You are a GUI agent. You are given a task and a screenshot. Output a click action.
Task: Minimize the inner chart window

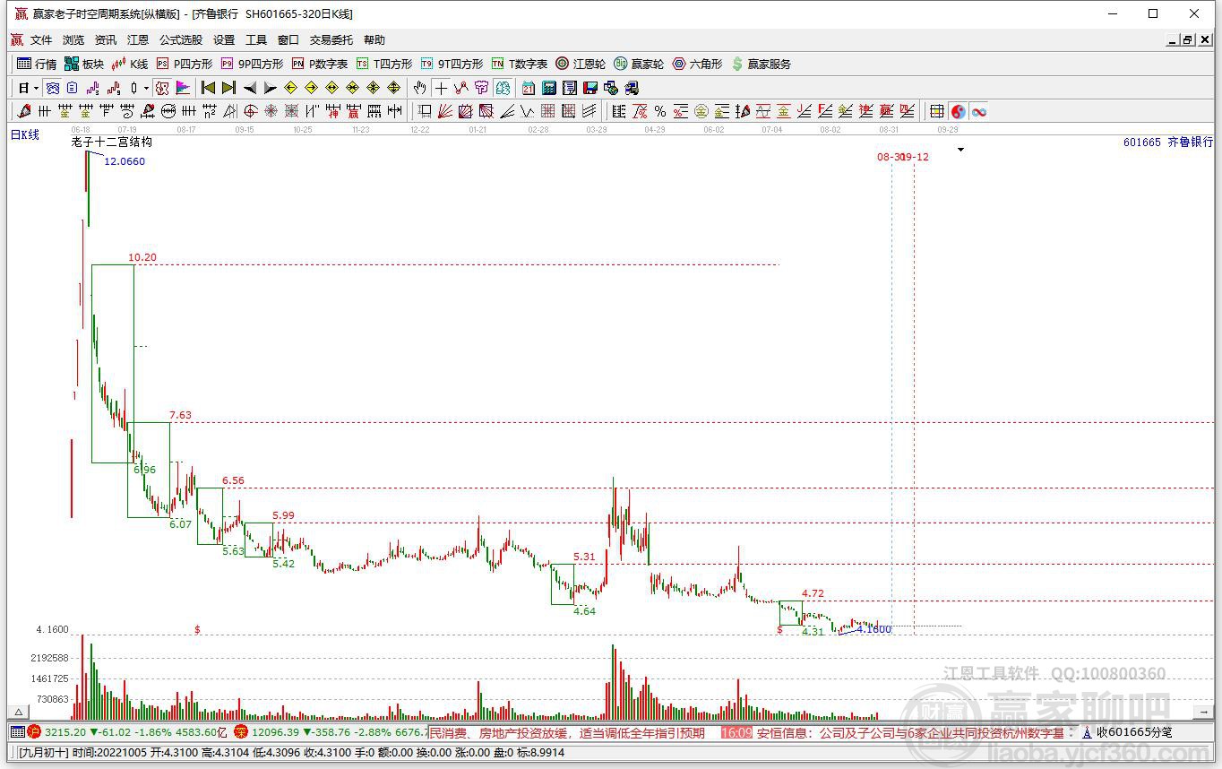tap(1173, 40)
